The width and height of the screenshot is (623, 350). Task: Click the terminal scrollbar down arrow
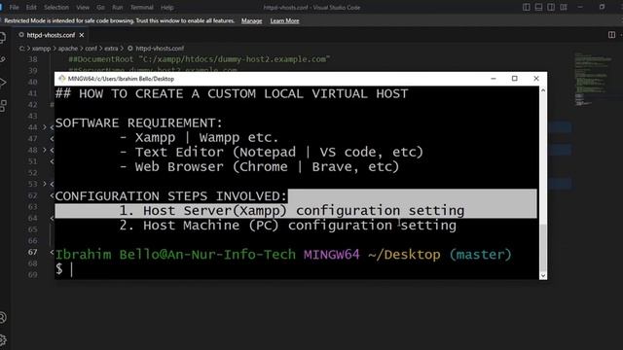[x=543, y=275]
